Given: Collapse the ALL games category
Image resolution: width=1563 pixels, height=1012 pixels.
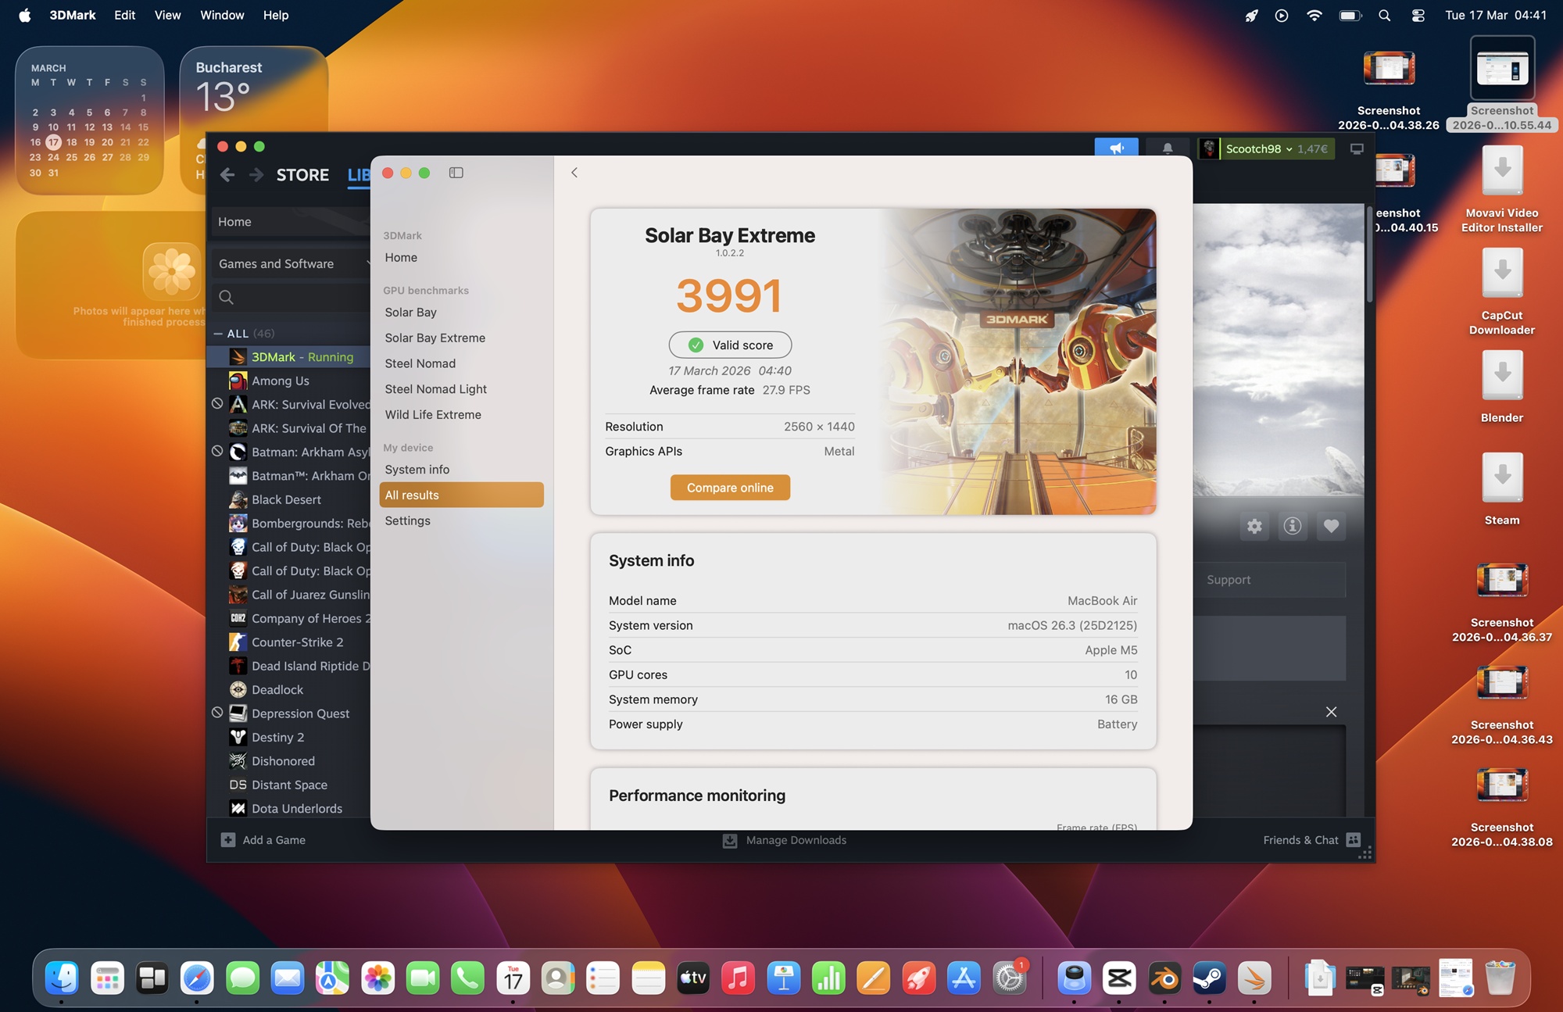Looking at the screenshot, I should [x=219, y=334].
